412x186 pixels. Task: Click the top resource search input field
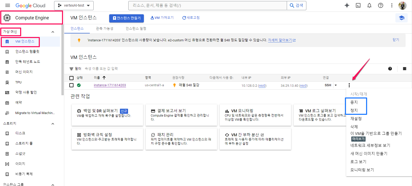pos(208,5)
